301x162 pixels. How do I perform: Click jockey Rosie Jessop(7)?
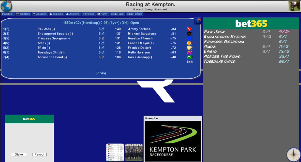140,57
